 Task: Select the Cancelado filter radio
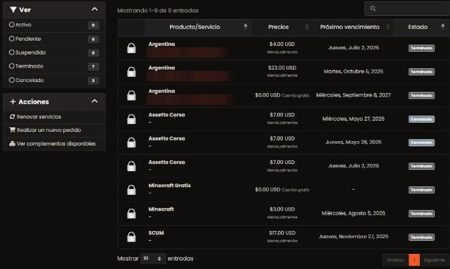11,80
